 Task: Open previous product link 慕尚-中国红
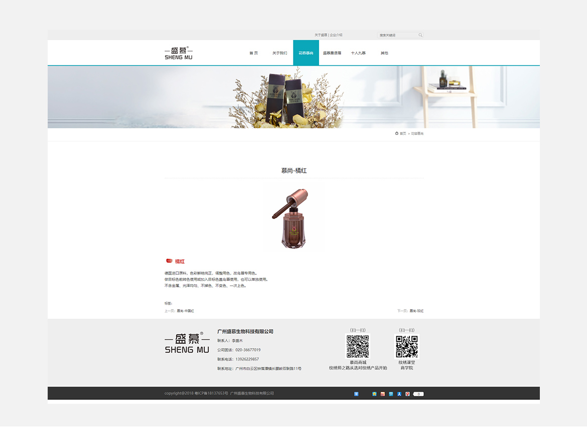pyautogui.click(x=185, y=311)
